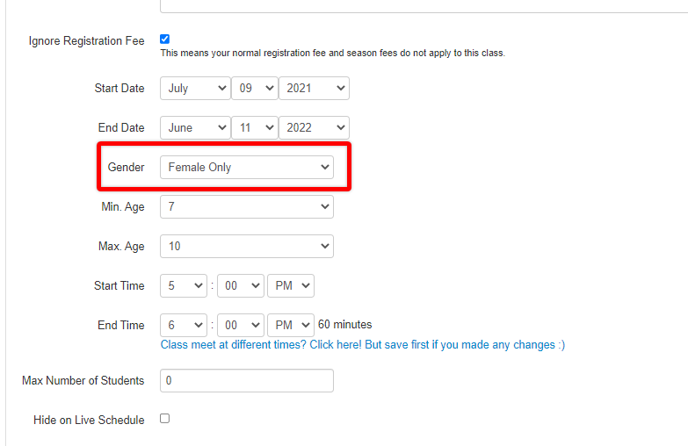
Task: Open the Start Date month dropdown showing July
Action: click(x=195, y=88)
